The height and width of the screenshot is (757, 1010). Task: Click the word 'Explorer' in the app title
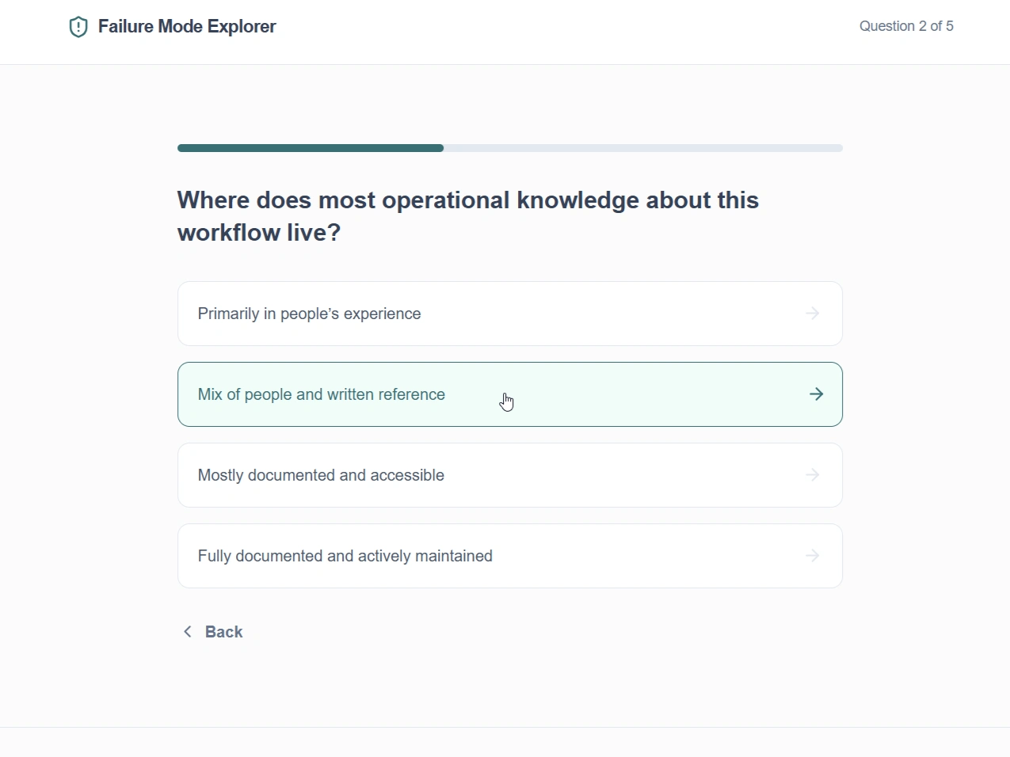242,26
